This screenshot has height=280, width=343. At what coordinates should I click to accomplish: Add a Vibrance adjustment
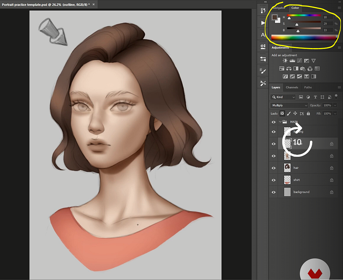313,61
